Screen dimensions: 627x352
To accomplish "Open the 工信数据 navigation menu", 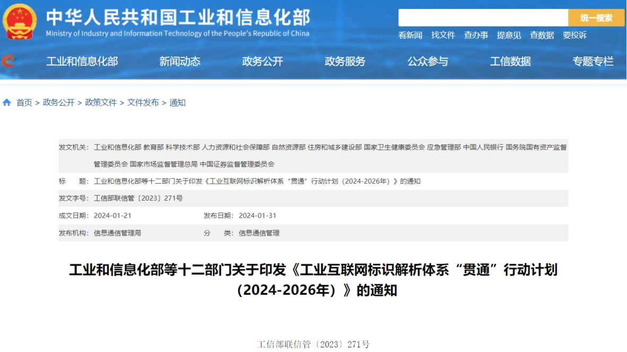I will (x=511, y=61).
